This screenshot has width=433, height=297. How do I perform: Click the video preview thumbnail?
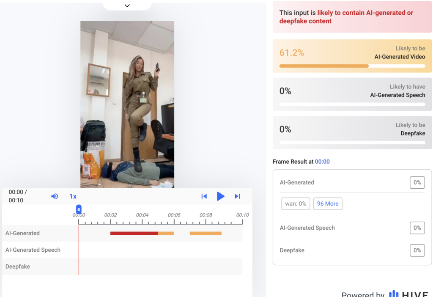127,104
